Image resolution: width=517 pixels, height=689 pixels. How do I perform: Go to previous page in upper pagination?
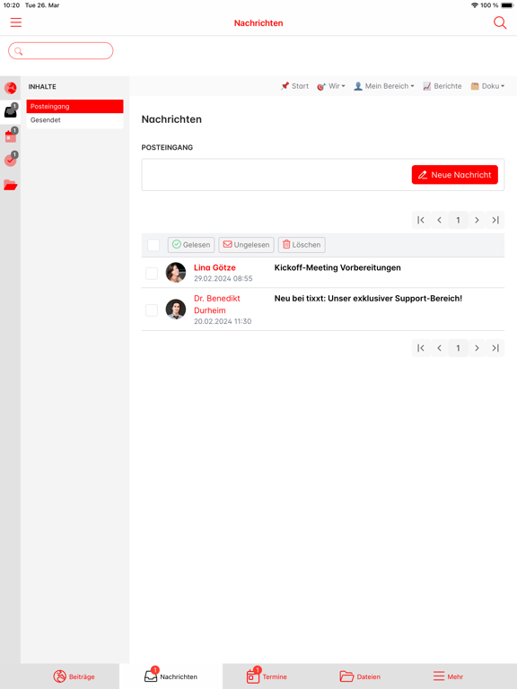(x=439, y=220)
